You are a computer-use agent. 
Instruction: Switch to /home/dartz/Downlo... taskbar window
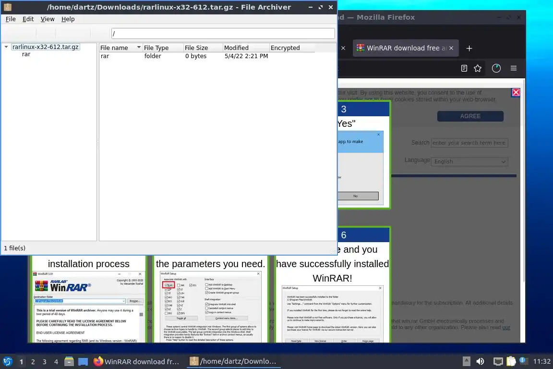click(233, 362)
